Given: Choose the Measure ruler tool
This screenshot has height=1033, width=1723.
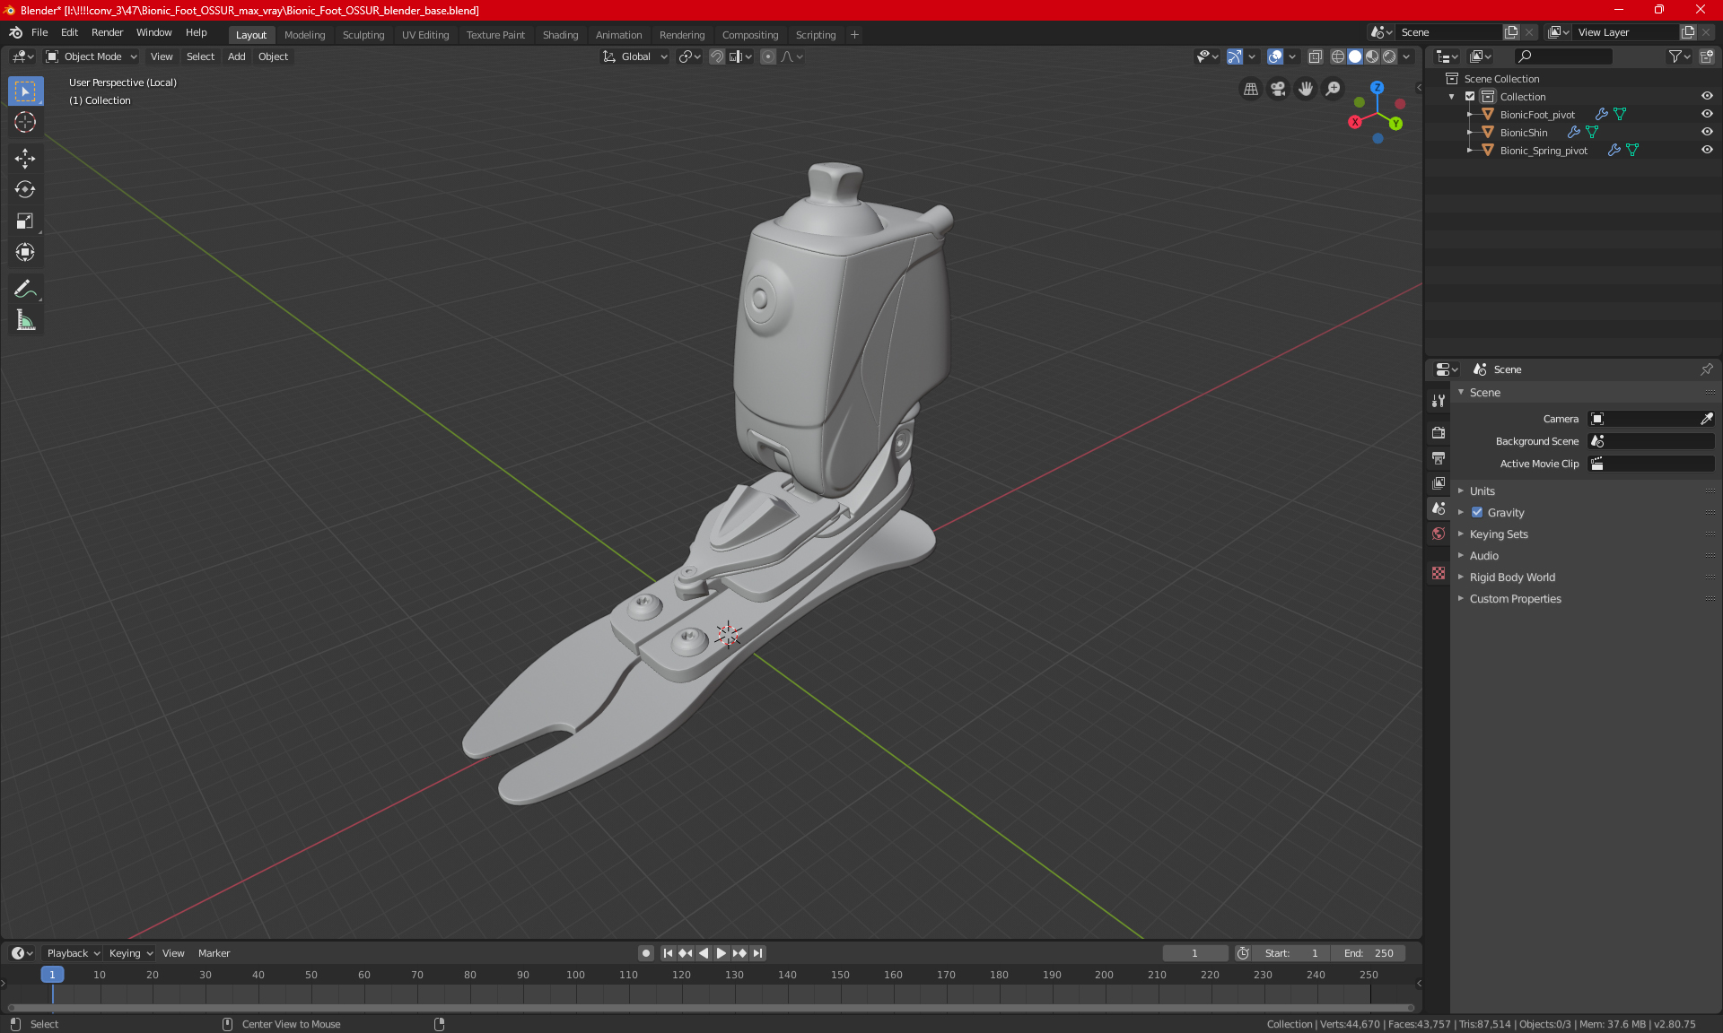Looking at the screenshot, I should (x=25, y=320).
